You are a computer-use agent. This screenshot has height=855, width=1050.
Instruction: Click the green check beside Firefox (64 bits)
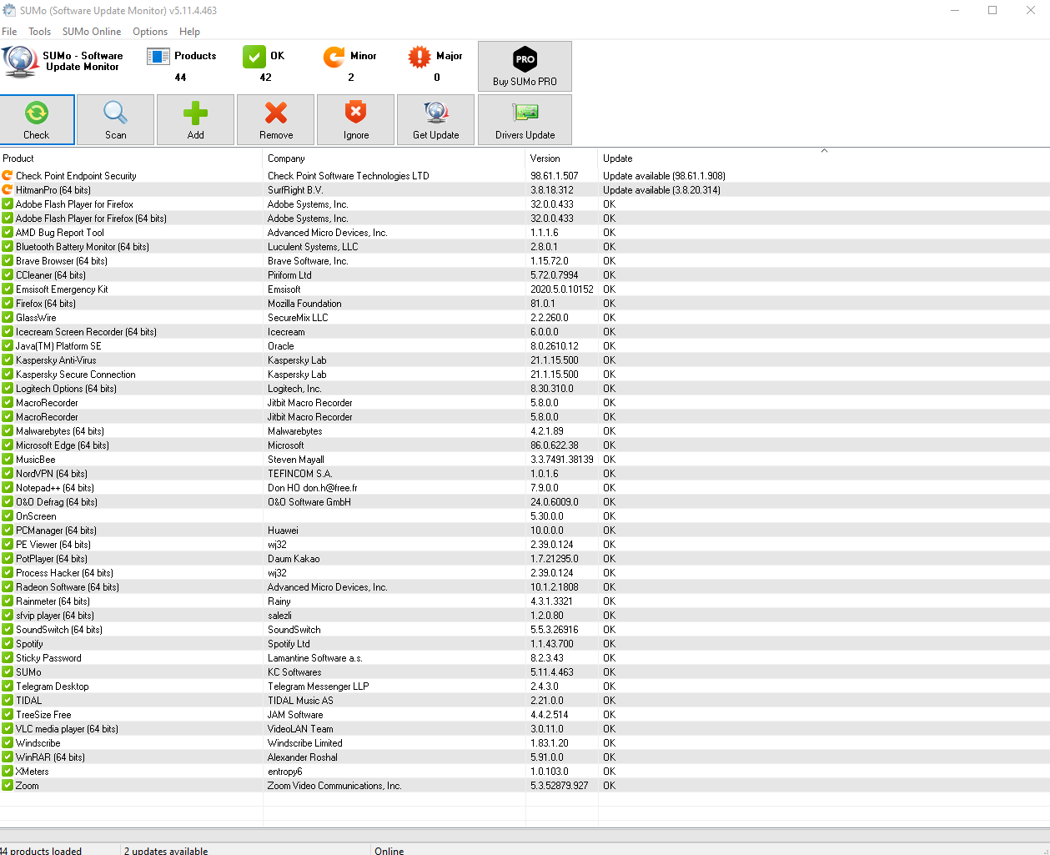tap(8, 304)
